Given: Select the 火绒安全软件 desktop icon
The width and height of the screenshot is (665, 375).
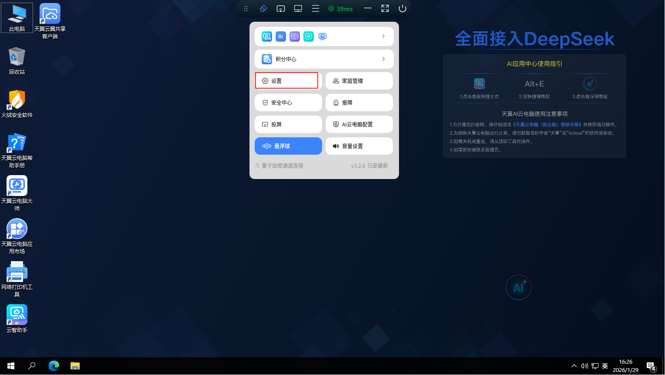Looking at the screenshot, I should tap(17, 104).
